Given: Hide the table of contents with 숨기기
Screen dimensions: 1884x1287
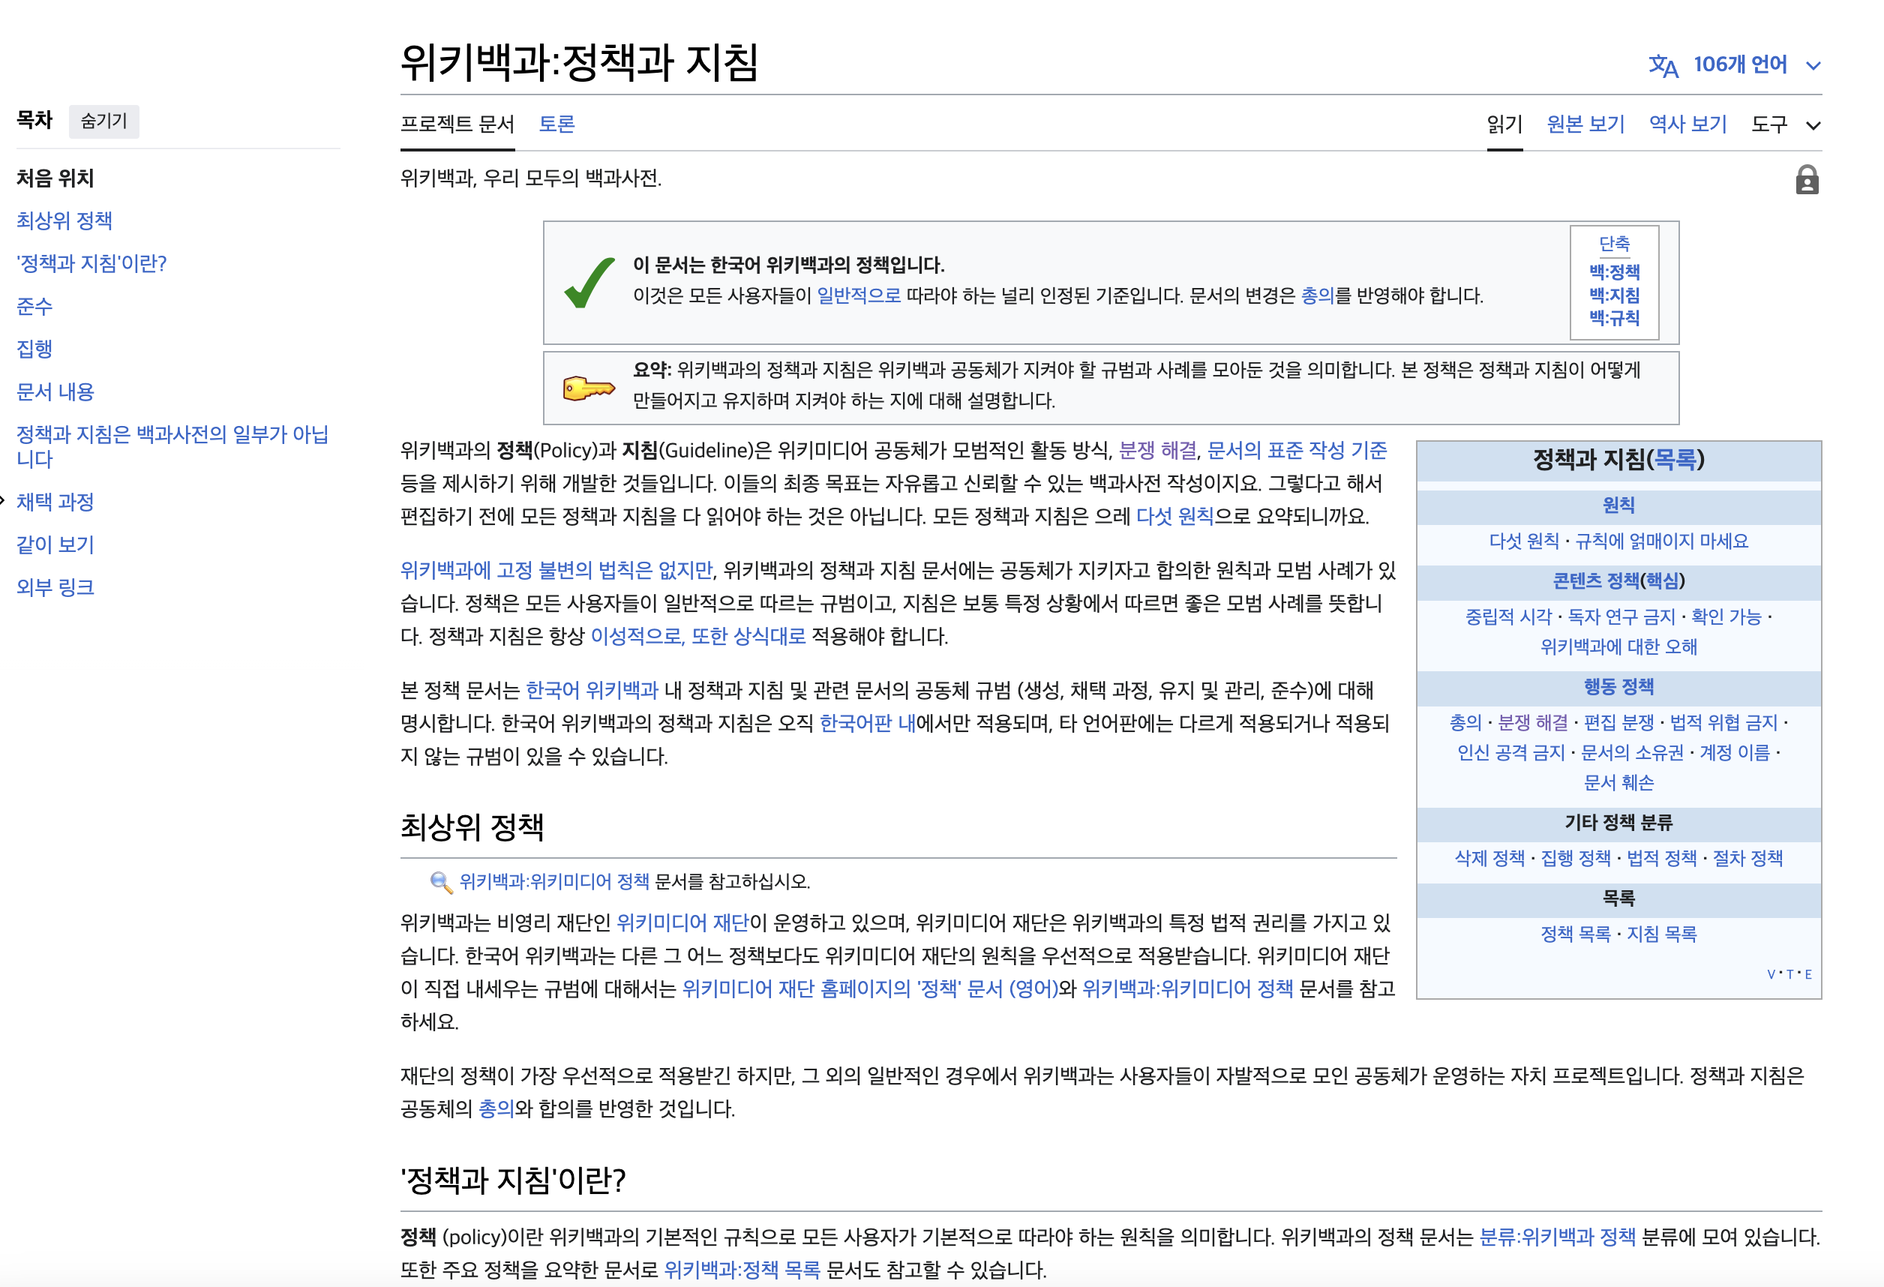Looking at the screenshot, I should (x=103, y=121).
